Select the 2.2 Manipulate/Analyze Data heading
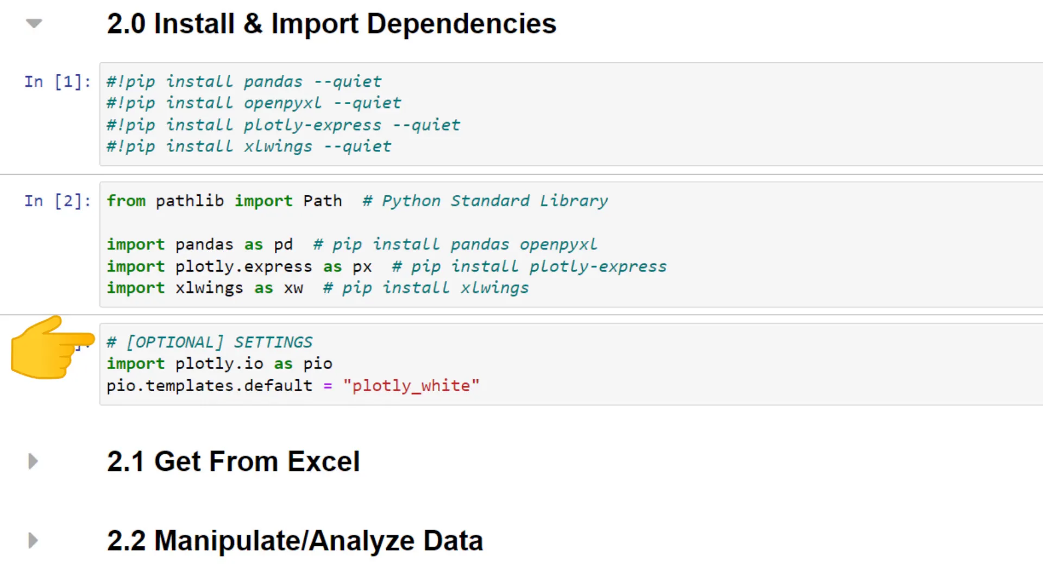 [x=294, y=540]
